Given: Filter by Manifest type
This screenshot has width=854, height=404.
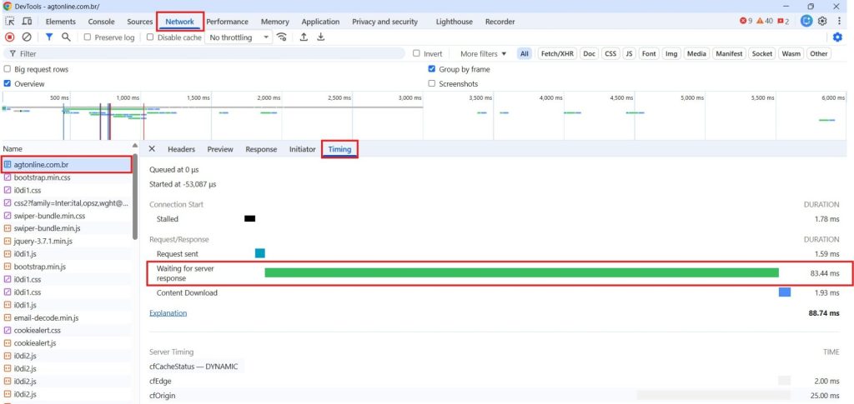Looking at the screenshot, I should click(x=729, y=54).
